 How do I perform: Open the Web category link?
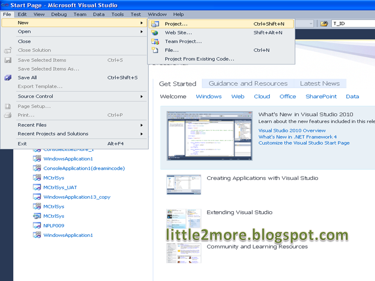(x=238, y=96)
